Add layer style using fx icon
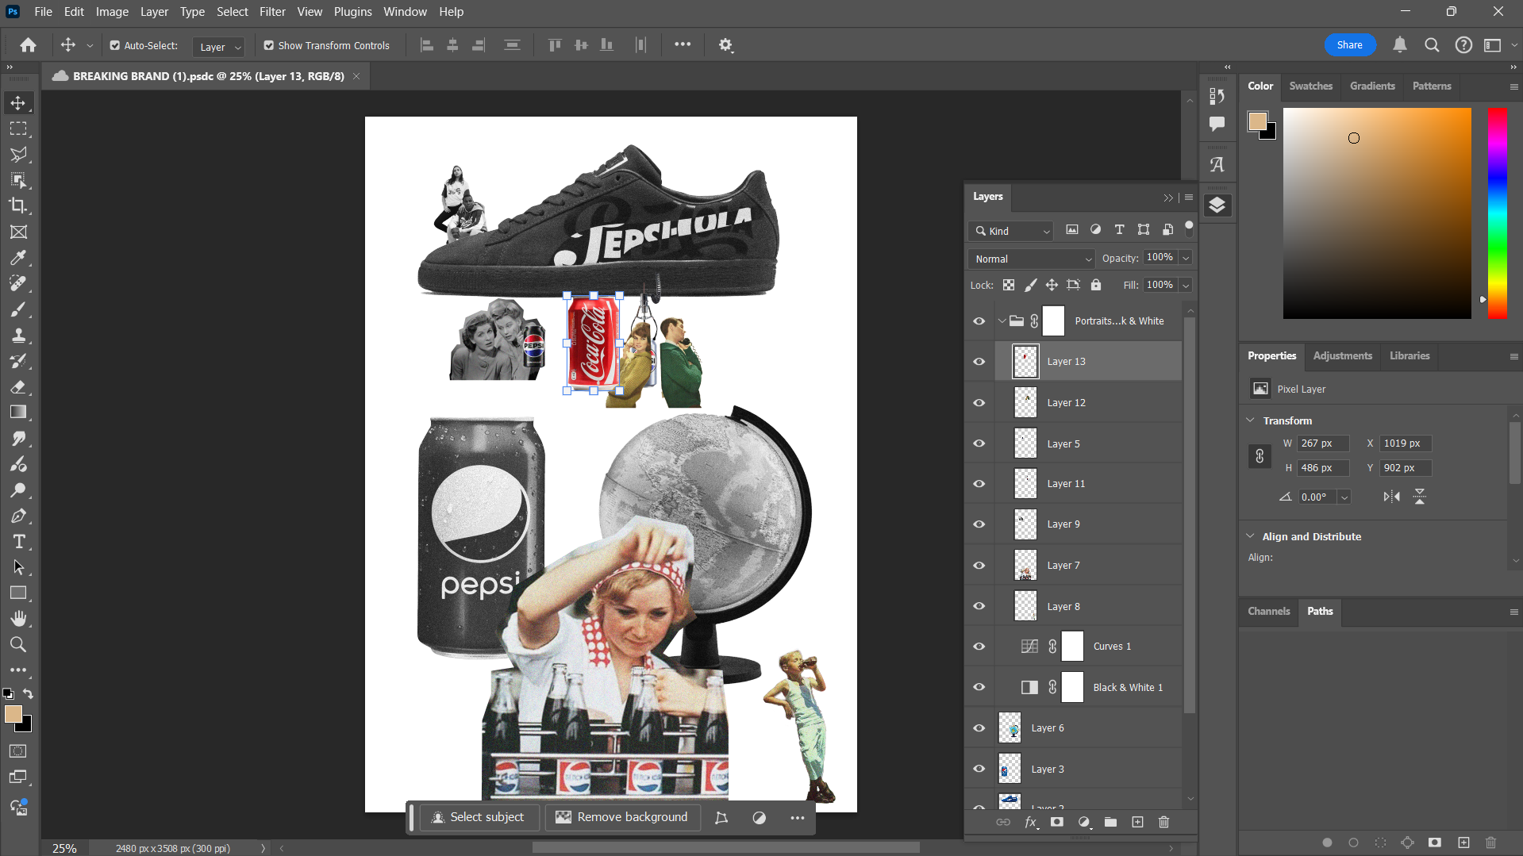 1030,822
